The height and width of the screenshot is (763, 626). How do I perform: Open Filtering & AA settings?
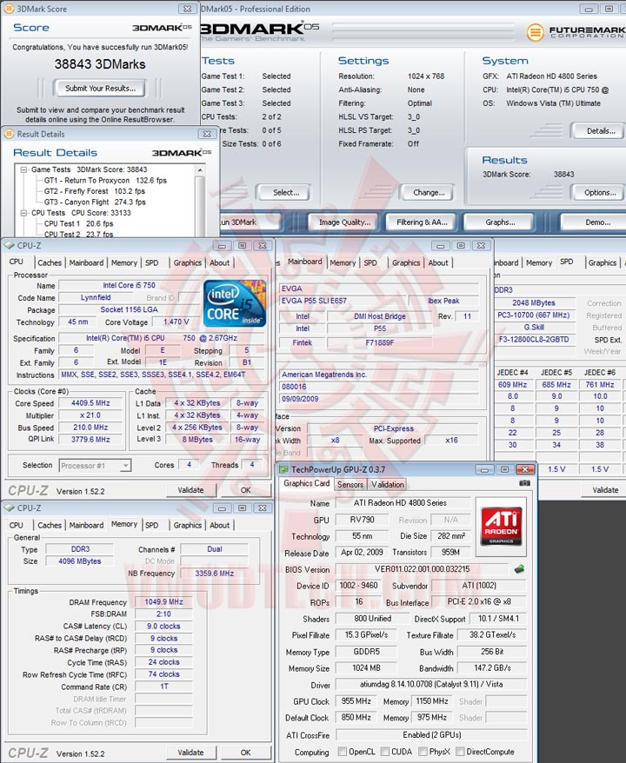click(x=422, y=222)
